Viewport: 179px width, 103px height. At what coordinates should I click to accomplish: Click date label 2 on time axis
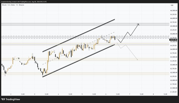[11, 94]
